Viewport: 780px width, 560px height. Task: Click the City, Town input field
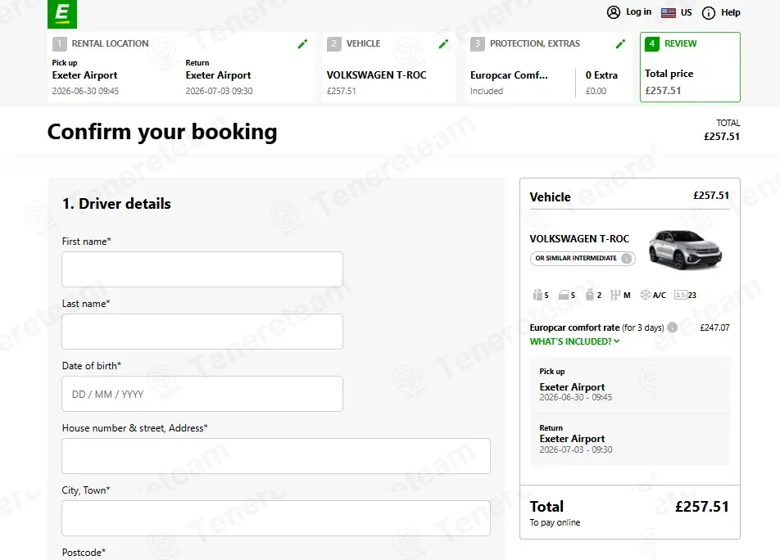(276, 518)
